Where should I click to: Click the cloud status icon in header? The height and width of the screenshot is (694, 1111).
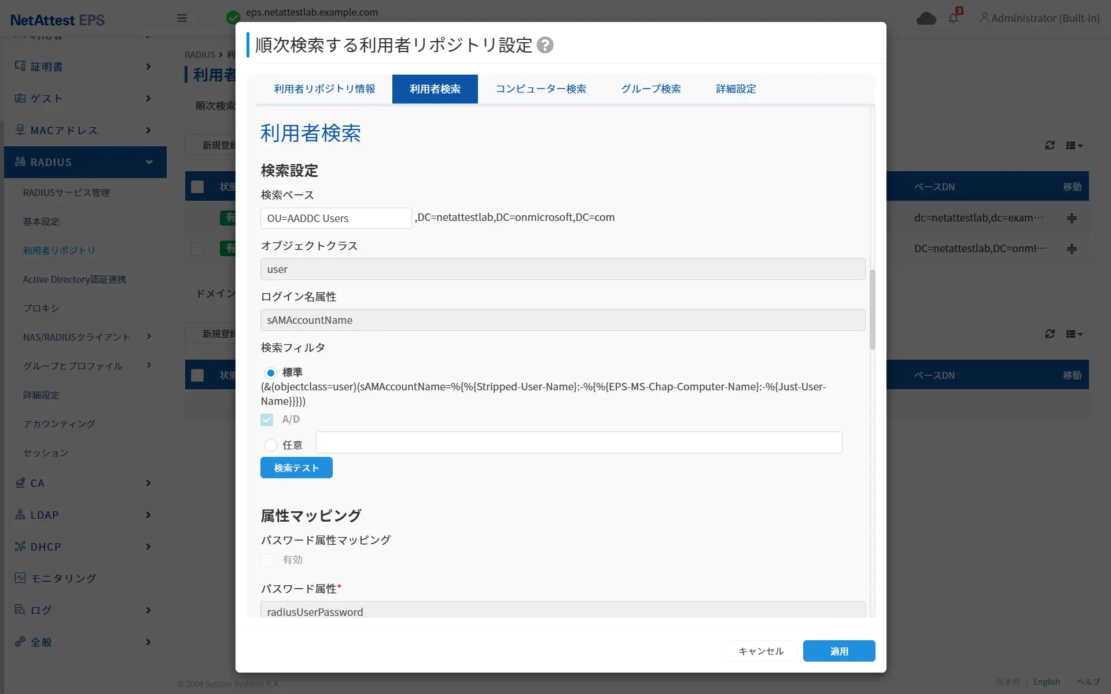(926, 19)
